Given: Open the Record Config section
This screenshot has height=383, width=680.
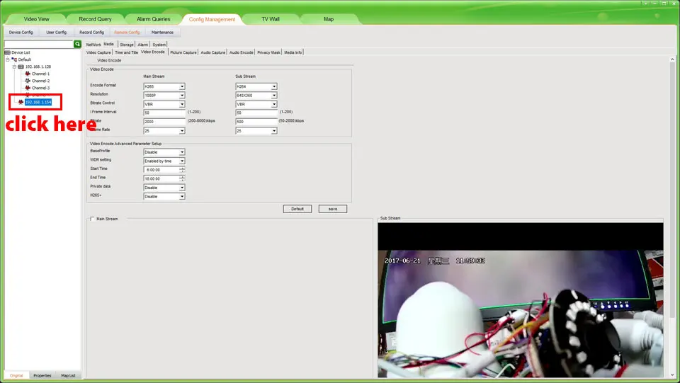Looking at the screenshot, I should 91,32.
